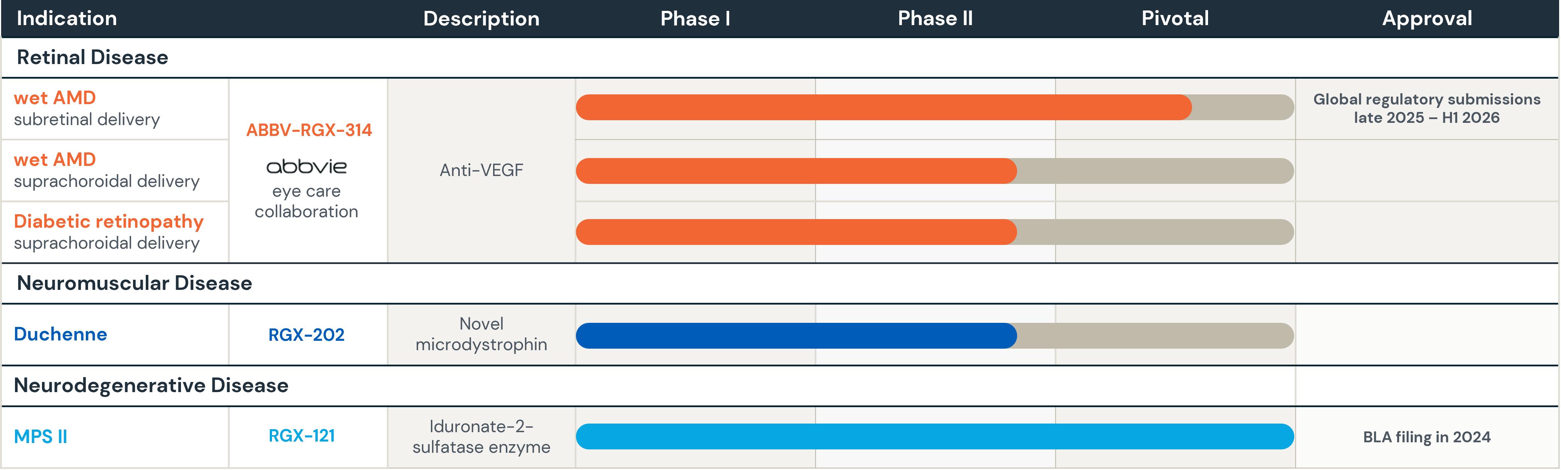Click the BLA filing in 2024 note

click(1426, 437)
